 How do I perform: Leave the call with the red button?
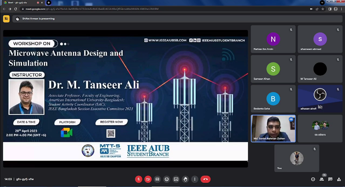pos(205,179)
